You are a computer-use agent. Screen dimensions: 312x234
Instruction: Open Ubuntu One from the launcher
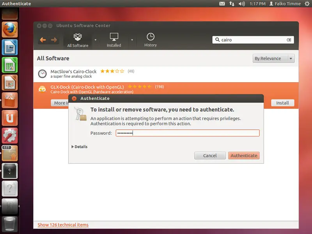click(10, 118)
